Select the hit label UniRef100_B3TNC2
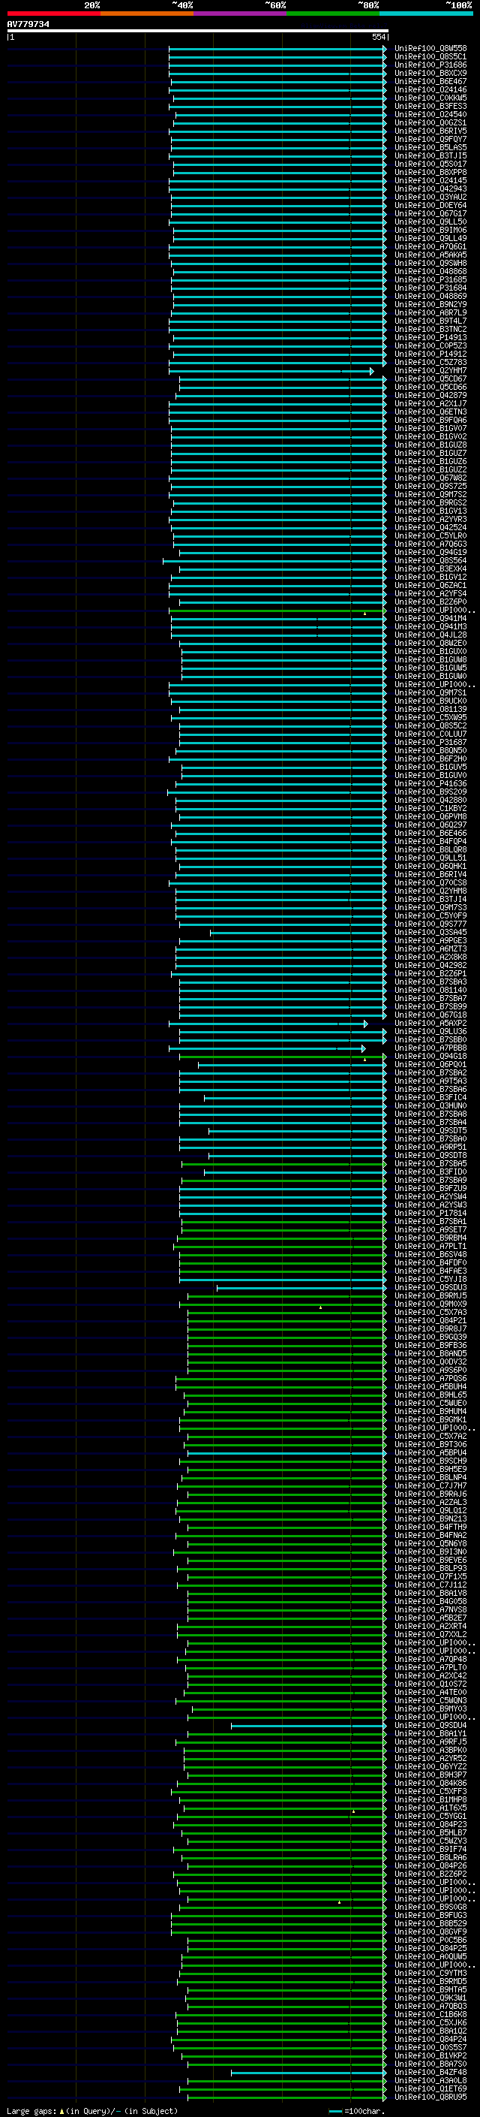The height and width of the screenshot is (2117, 480). [x=430, y=329]
